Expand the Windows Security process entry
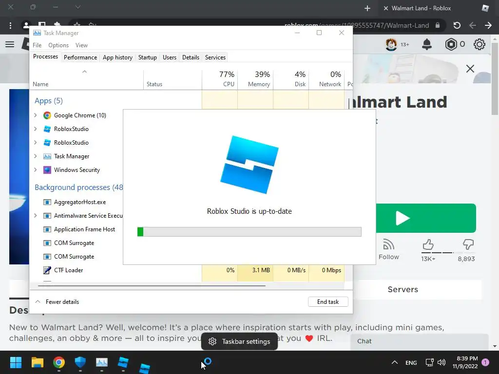The height and width of the screenshot is (374, 499). (x=35, y=170)
